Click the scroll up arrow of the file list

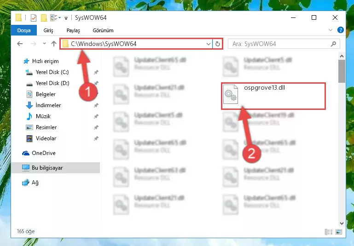(342, 56)
